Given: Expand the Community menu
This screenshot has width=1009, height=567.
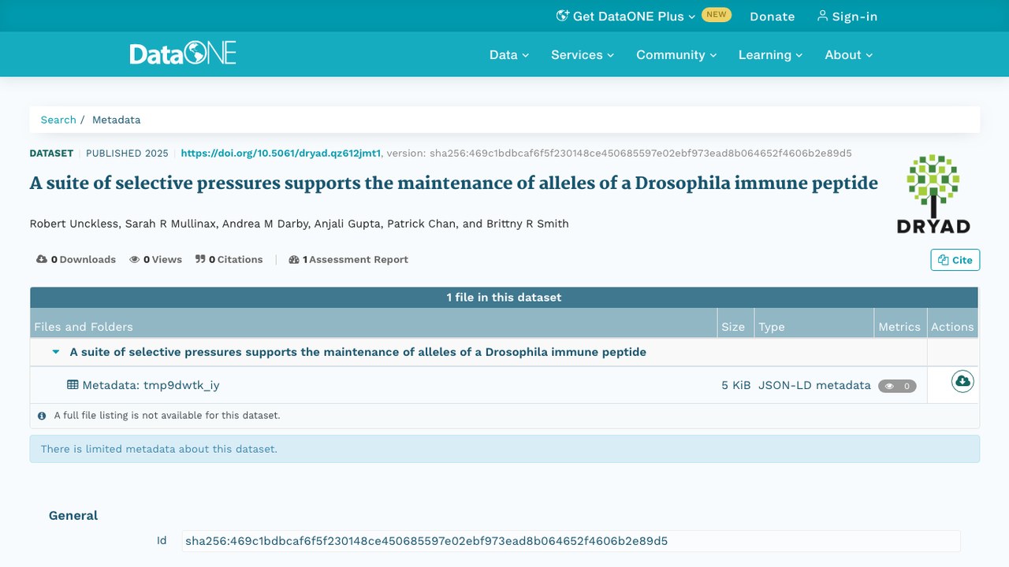Looking at the screenshot, I should pyautogui.click(x=676, y=54).
